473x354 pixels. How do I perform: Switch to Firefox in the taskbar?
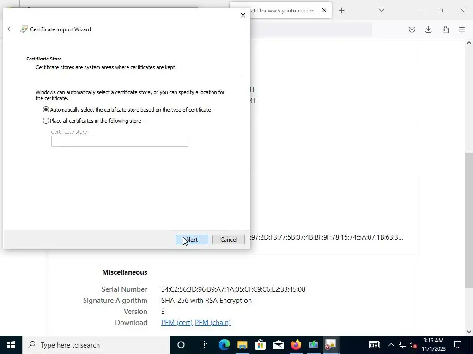(x=296, y=345)
